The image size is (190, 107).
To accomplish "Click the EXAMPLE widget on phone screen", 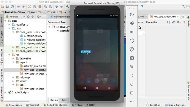I will [x=86, y=51].
